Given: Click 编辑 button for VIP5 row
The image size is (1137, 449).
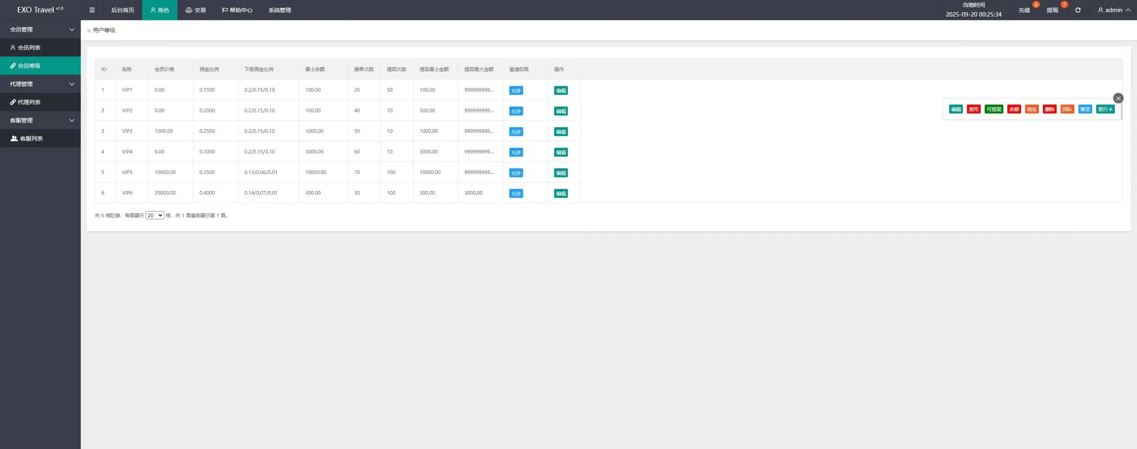Looking at the screenshot, I should tap(561, 173).
